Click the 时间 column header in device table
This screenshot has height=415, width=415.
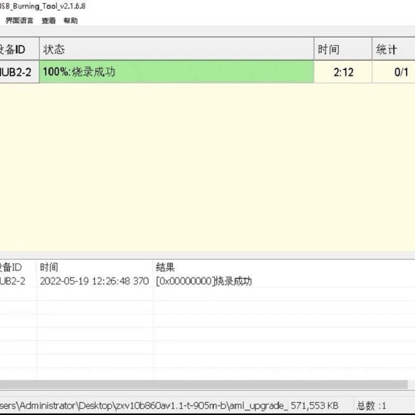[343, 49]
